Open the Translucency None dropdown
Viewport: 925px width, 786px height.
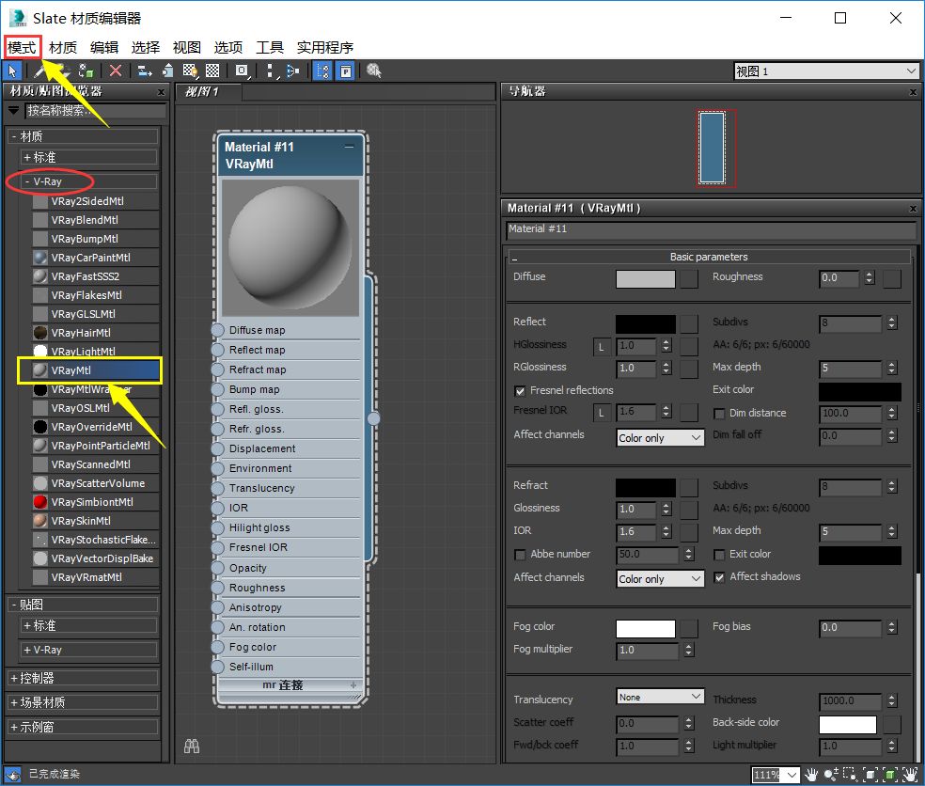pyautogui.click(x=660, y=697)
